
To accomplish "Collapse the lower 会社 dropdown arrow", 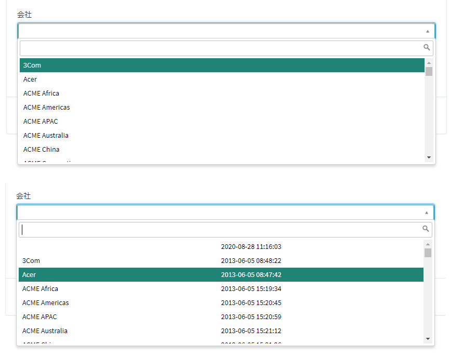I will (x=427, y=213).
